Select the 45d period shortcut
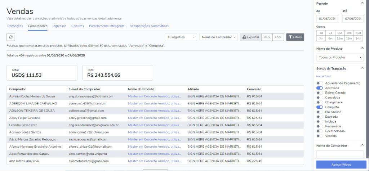Viewport: 369px width, 171px height. (358, 33)
